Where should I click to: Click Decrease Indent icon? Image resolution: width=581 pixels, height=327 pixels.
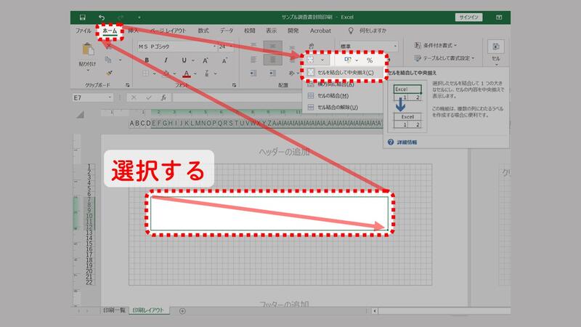point(253,73)
